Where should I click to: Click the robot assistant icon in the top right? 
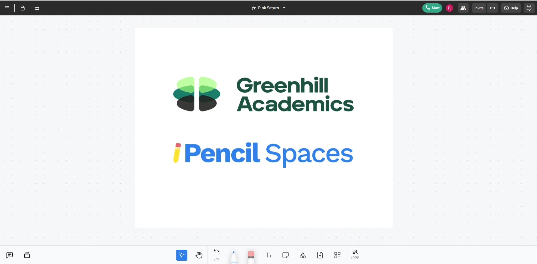tap(529, 8)
